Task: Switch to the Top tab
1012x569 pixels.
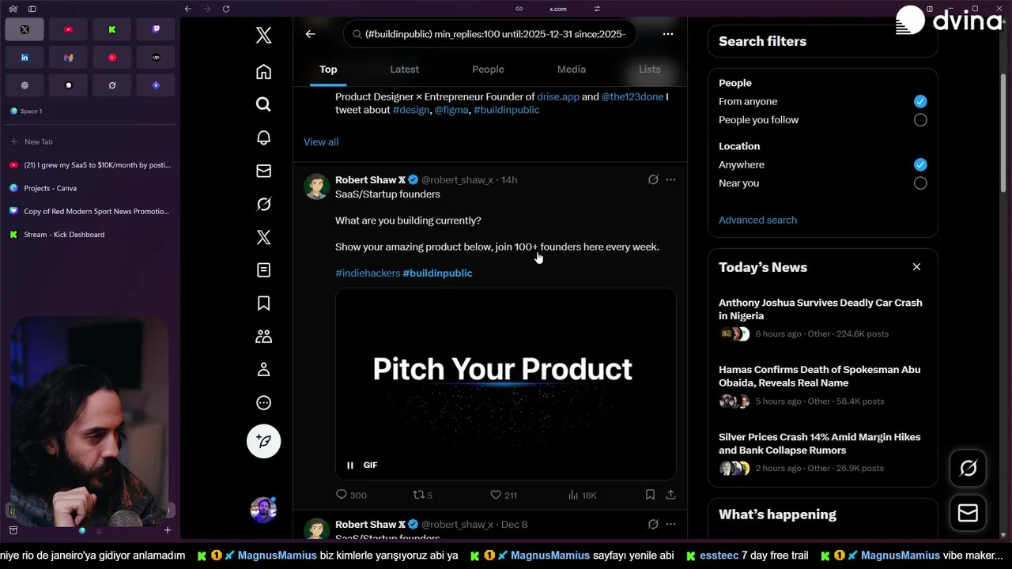Action: point(328,70)
